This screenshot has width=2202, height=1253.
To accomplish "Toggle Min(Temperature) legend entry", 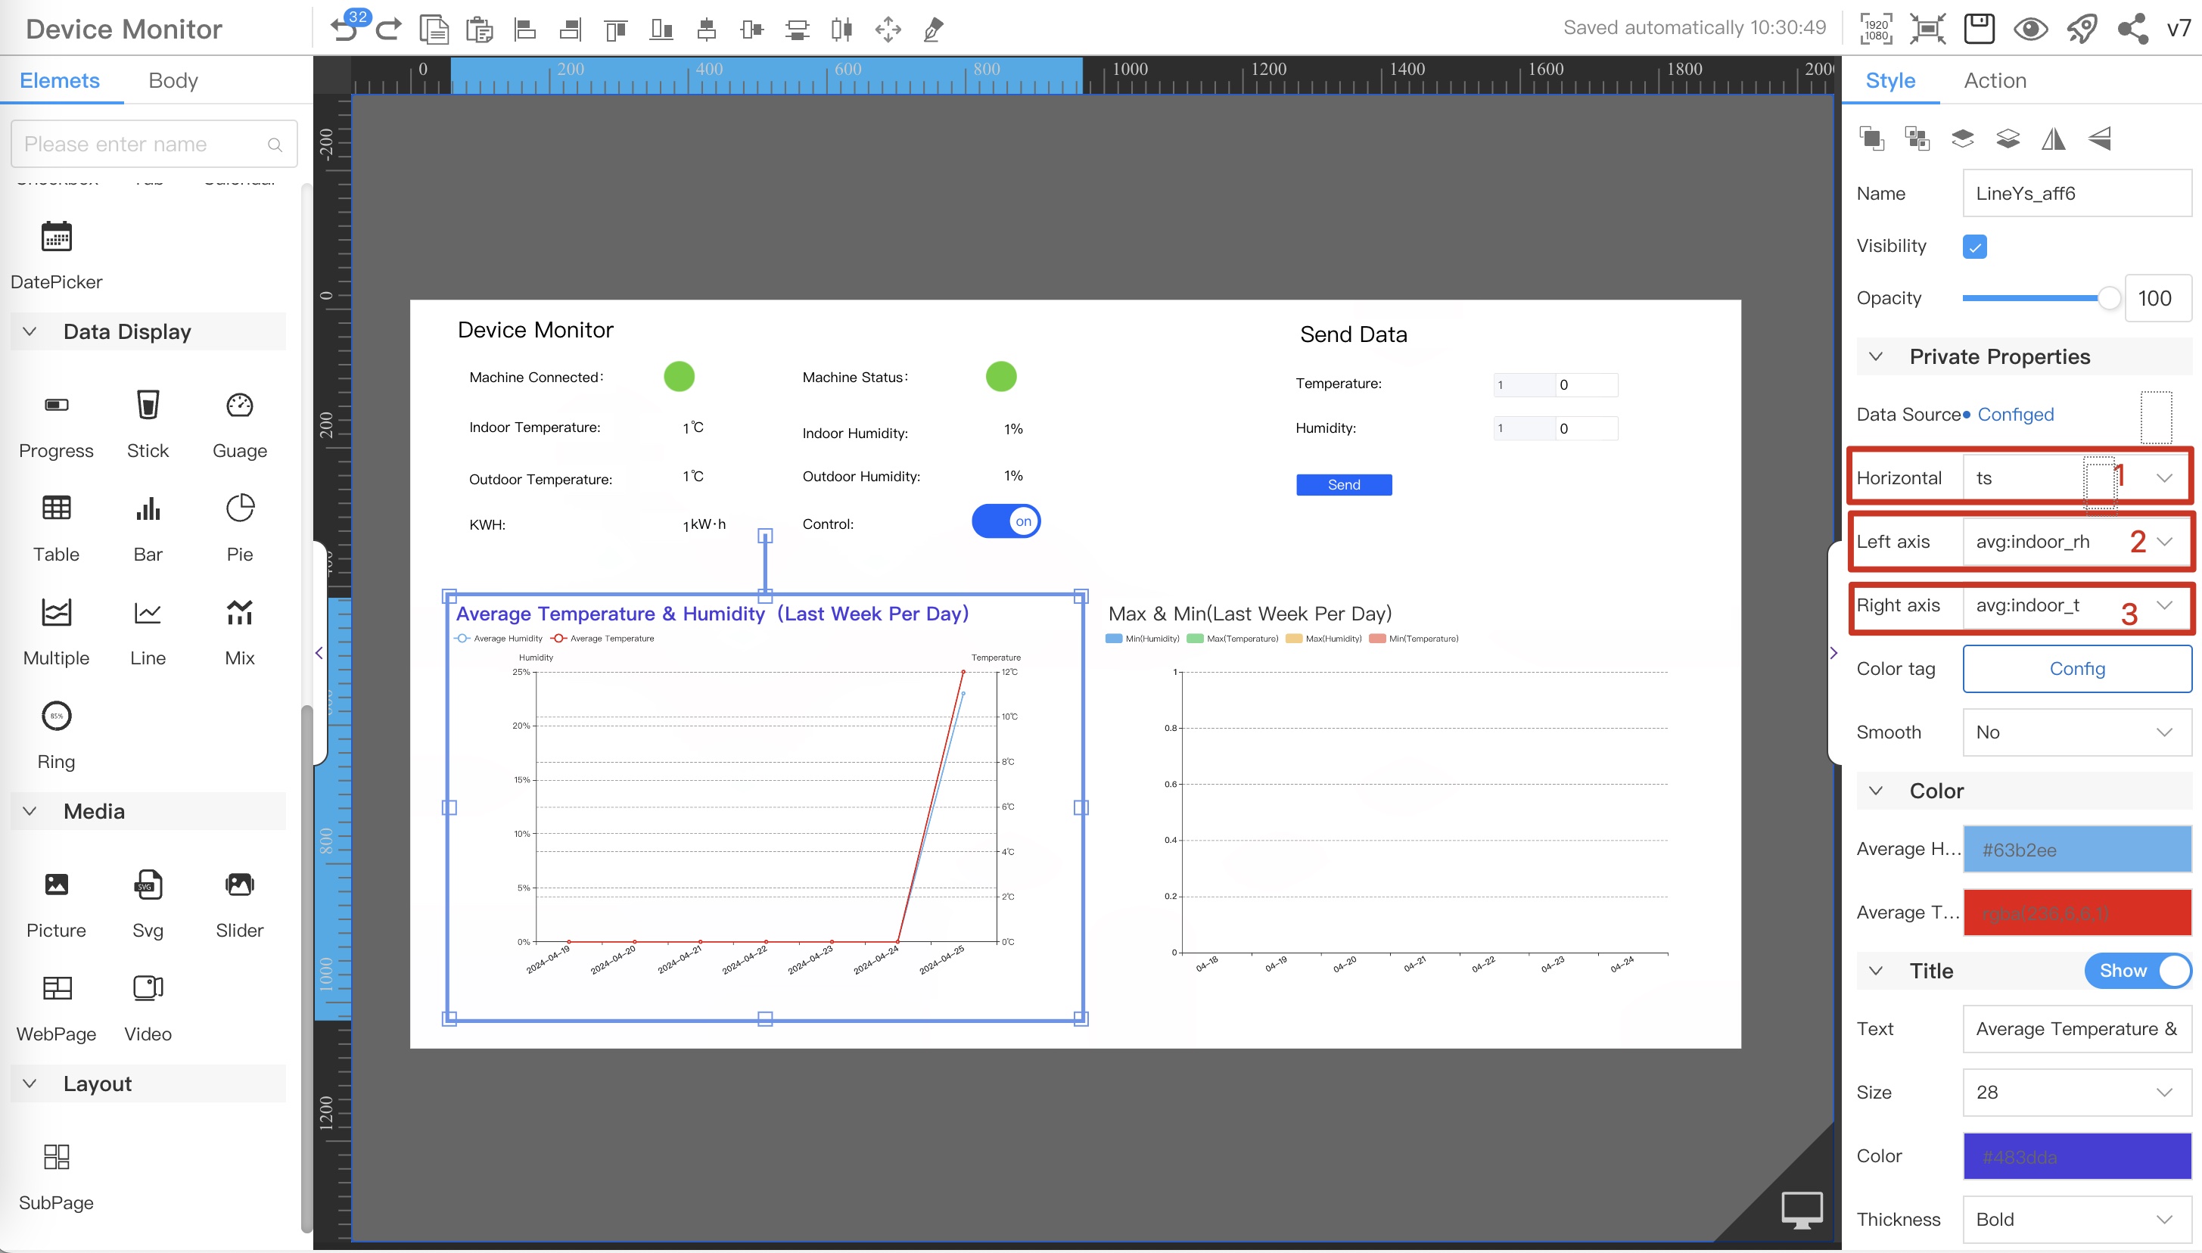I will [1414, 639].
